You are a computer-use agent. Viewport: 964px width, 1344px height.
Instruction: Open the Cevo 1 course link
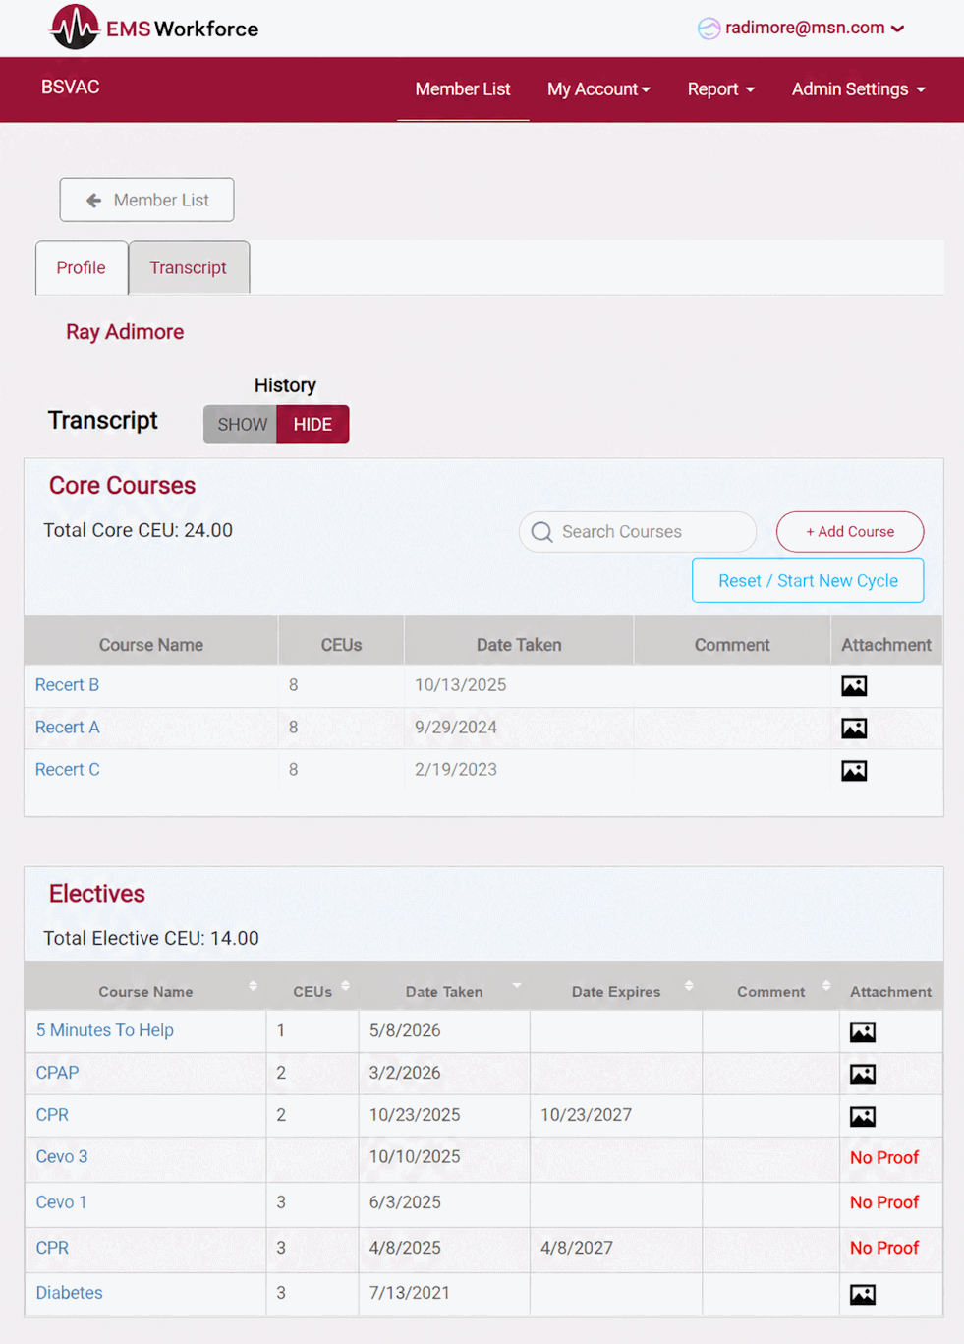click(61, 1202)
